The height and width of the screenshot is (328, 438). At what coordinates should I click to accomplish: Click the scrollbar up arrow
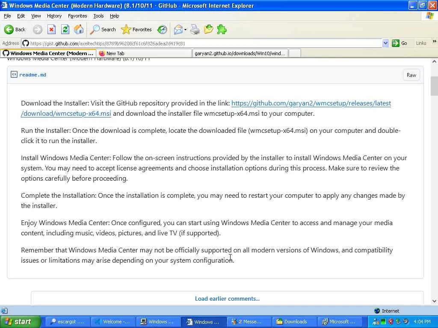[x=434, y=61]
